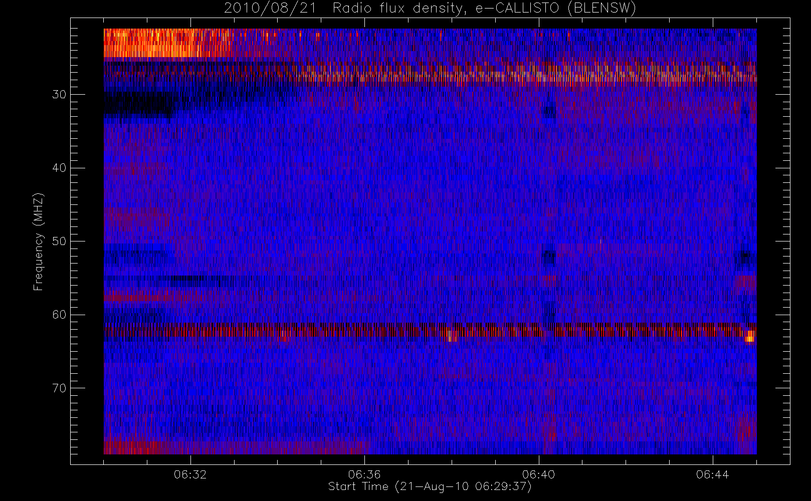Click the 'Frequency (MHZ)' axis label
811x501 pixels.
[39, 241]
